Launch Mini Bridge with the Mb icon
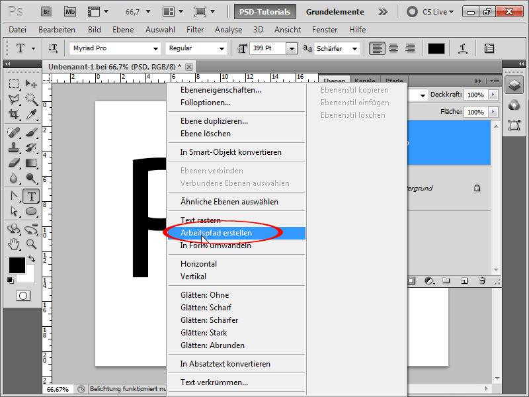This screenshot has height=397, width=529. click(x=70, y=12)
